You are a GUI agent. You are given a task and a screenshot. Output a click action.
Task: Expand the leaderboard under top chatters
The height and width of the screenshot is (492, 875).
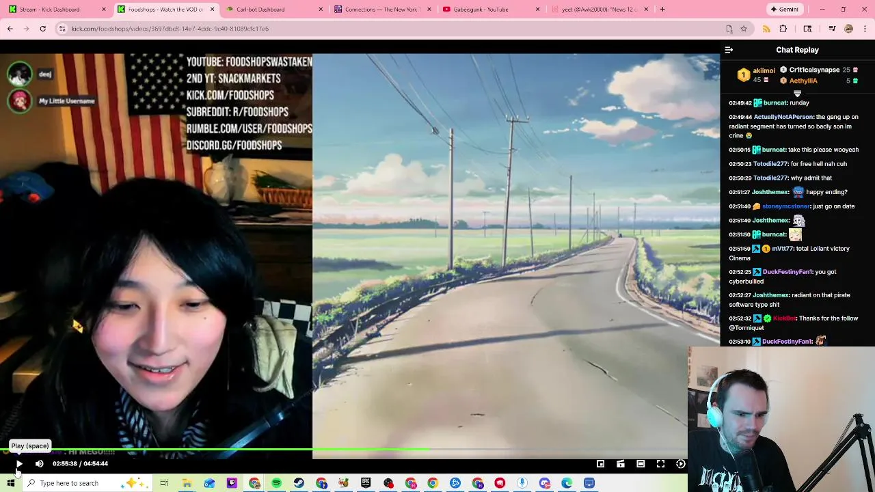tap(797, 94)
